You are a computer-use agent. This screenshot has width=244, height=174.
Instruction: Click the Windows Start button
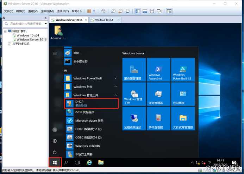pyautogui.click(x=55, y=162)
